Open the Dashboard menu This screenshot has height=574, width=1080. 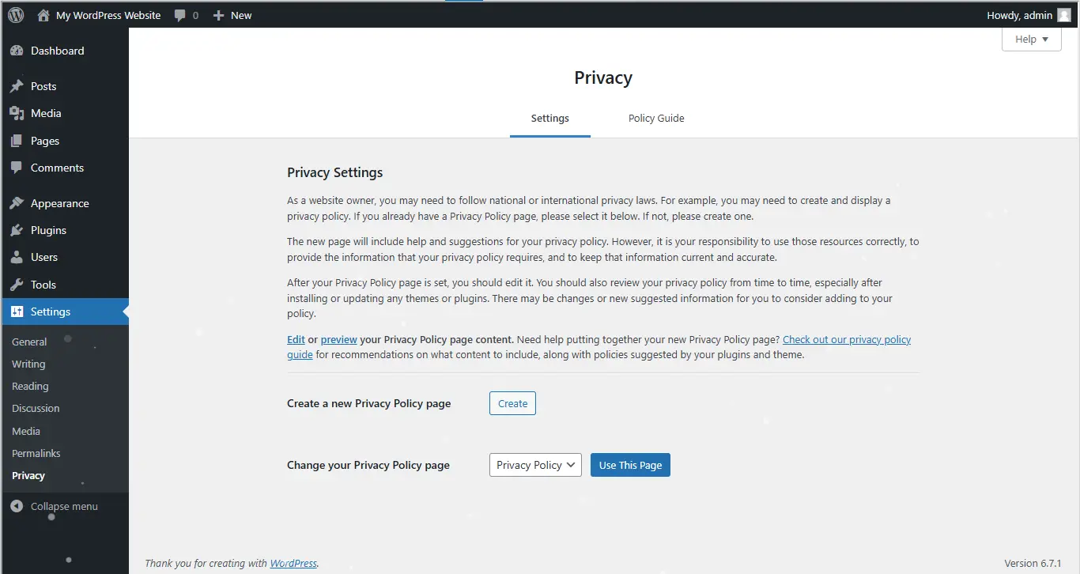tap(64, 51)
